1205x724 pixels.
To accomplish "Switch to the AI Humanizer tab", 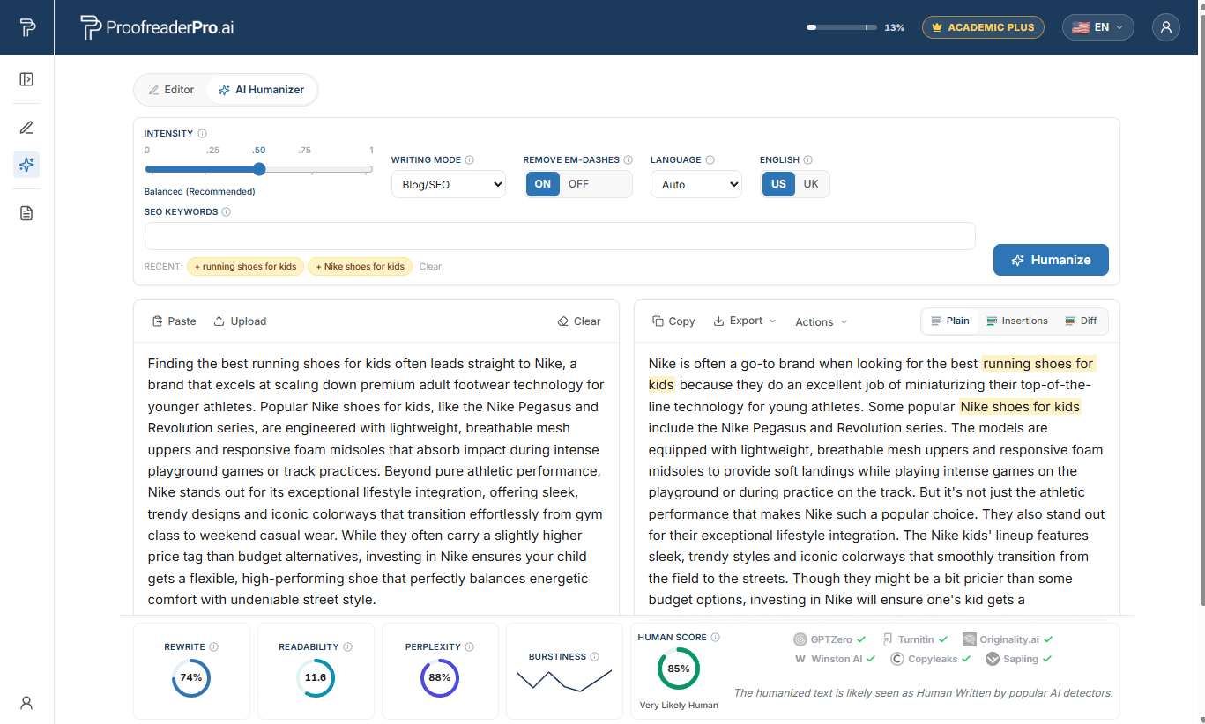I will click(262, 90).
